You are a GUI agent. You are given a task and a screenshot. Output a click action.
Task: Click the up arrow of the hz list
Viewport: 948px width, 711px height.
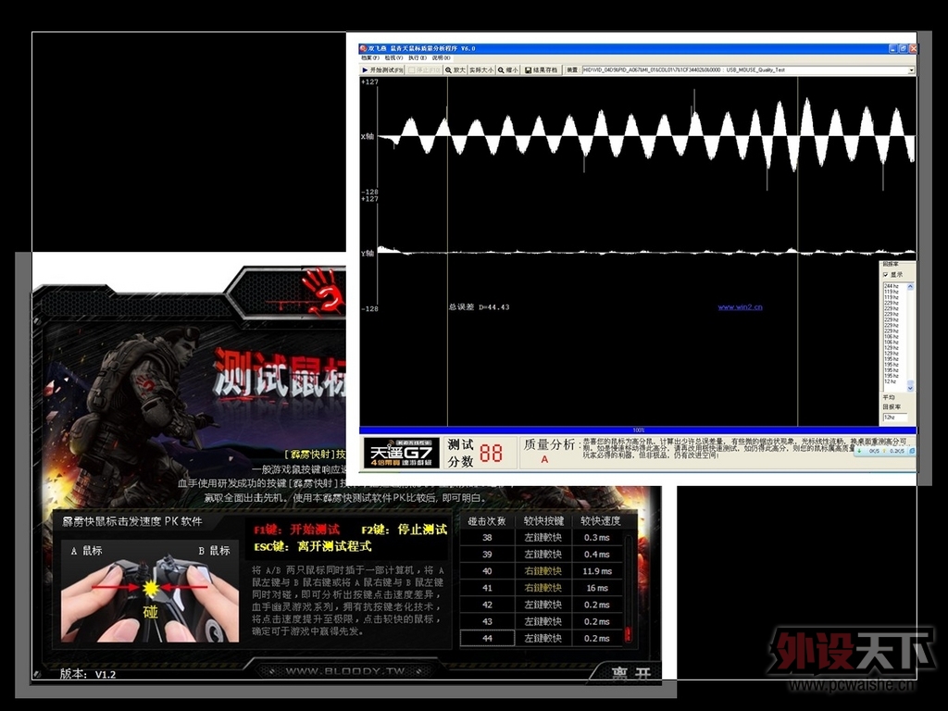[x=910, y=287]
